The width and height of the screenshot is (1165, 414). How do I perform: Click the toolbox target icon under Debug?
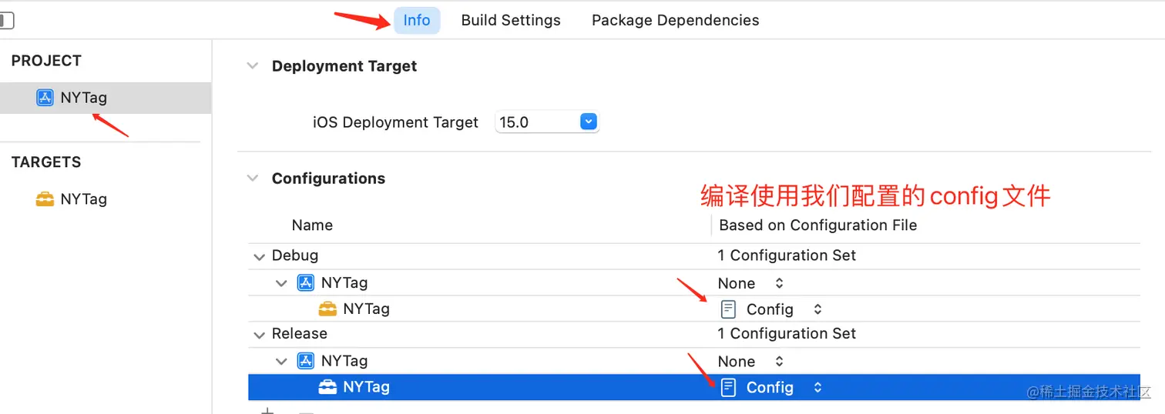pos(327,309)
